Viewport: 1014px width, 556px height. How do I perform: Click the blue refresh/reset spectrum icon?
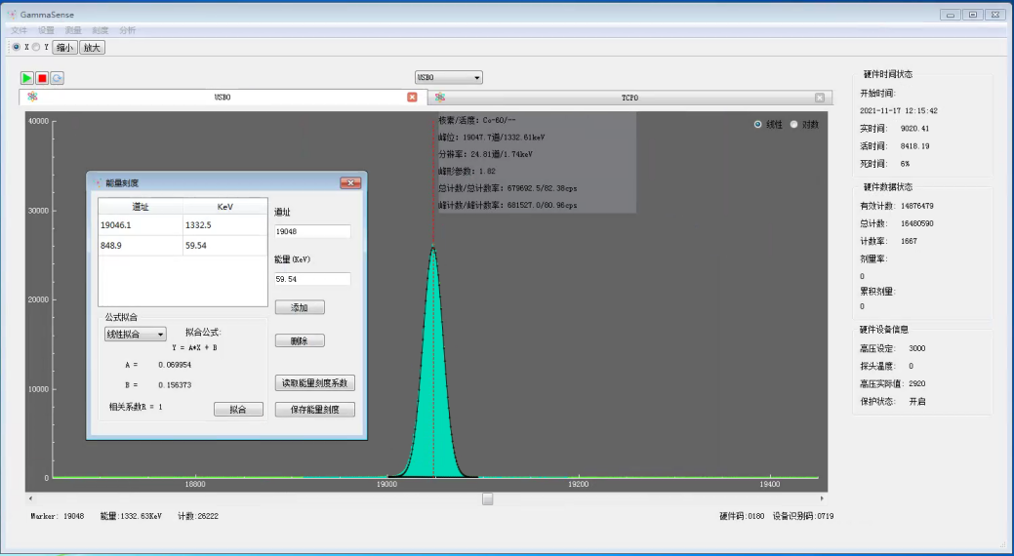pos(58,78)
